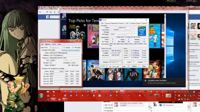
Task: Open the Graphics tab in CPU-Z
Action: click(x=133, y=23)
